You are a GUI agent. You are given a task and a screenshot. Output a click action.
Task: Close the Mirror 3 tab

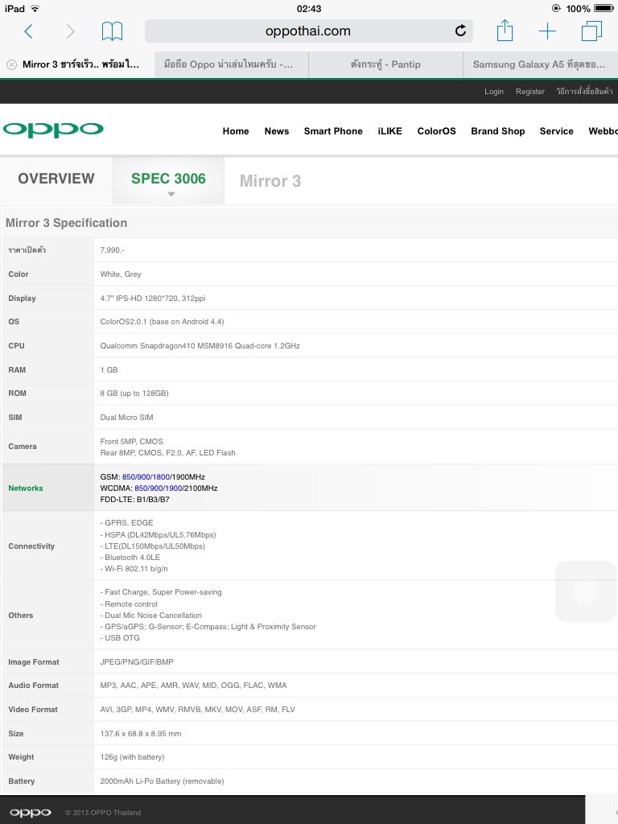pyautogui.click(x=11, y=64)
